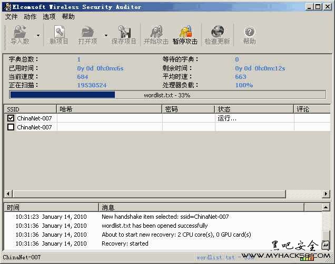
Task: Uncheck the first ChinaNet-007 checkbox
Action: click(11, 118)
